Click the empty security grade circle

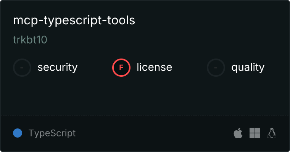22,68
